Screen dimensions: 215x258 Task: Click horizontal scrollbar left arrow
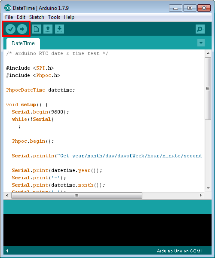click(7, 195)
